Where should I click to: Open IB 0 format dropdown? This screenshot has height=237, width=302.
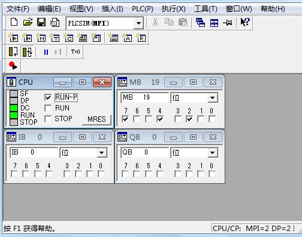click(x=102, y=153)
